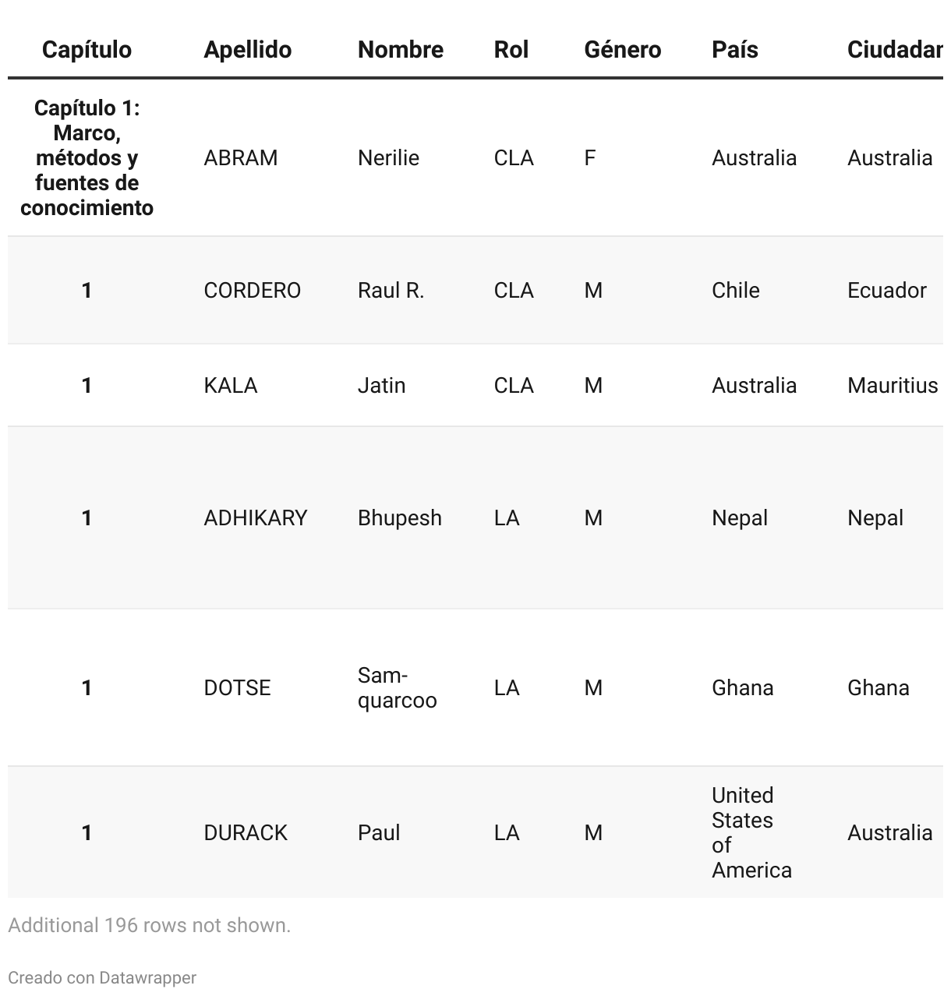This screenshot has height=996, width=951.
Task: Select the ABRAM surname cell
Action: coord(240,158)
